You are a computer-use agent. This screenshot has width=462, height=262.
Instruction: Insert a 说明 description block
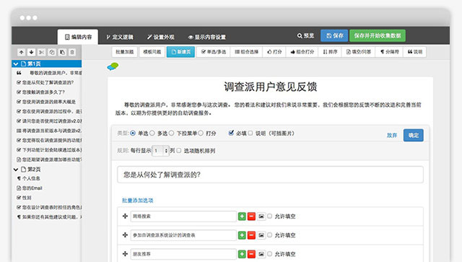(x=415, y=52)
